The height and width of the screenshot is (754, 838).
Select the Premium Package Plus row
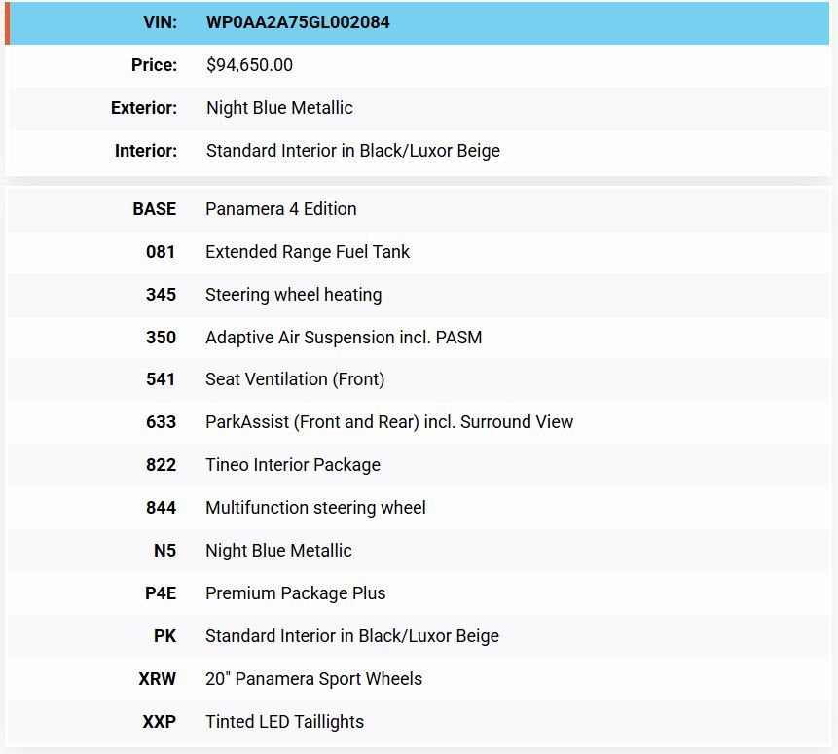pyautogui.click(x=419, y=593)
